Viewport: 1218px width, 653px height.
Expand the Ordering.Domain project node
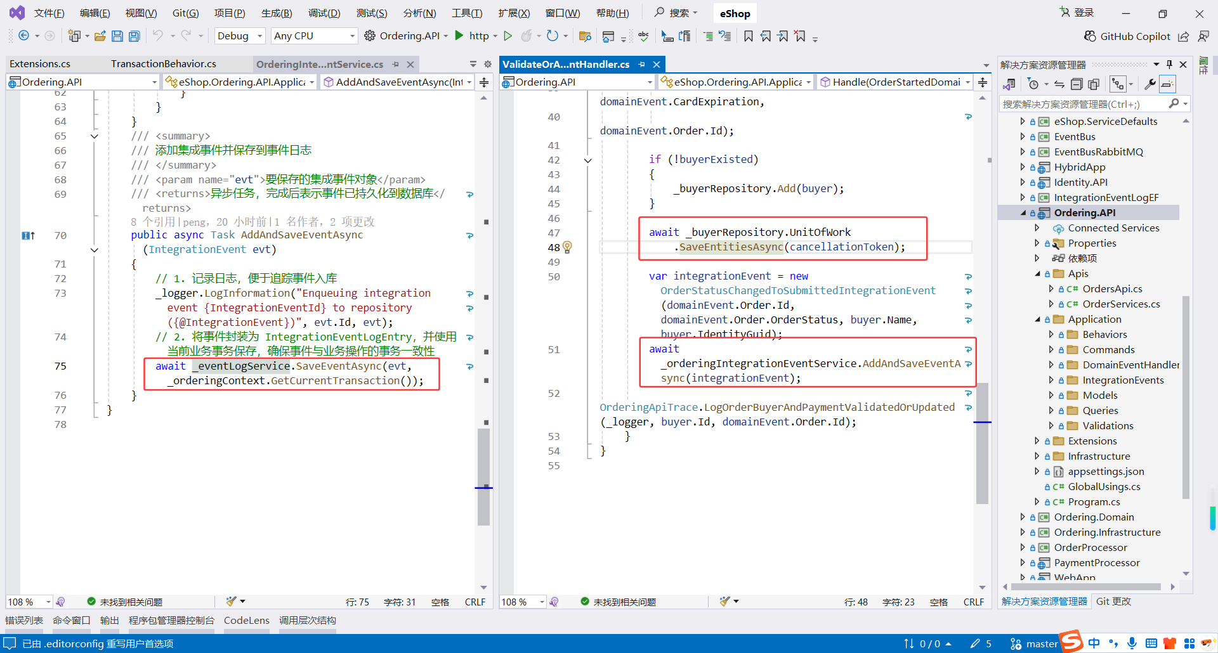coord(1023,517)
